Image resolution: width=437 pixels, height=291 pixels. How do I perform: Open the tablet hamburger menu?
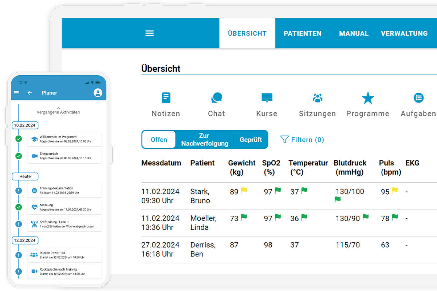point(150,33)
